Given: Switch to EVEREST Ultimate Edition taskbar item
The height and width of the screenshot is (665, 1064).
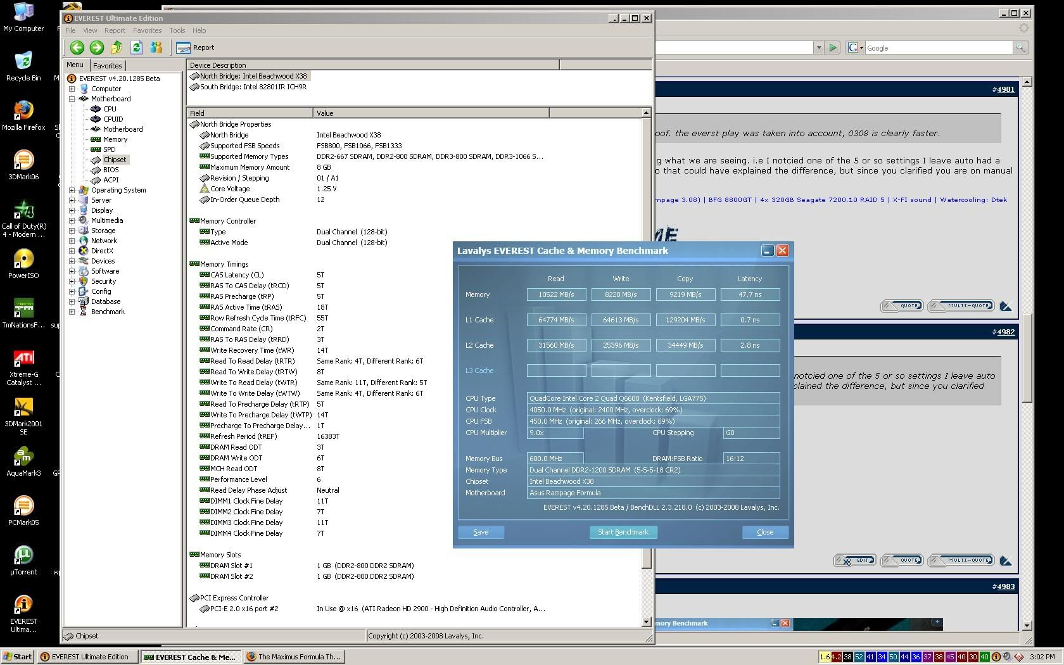Looking at the screenshot, I should [87, 657].
